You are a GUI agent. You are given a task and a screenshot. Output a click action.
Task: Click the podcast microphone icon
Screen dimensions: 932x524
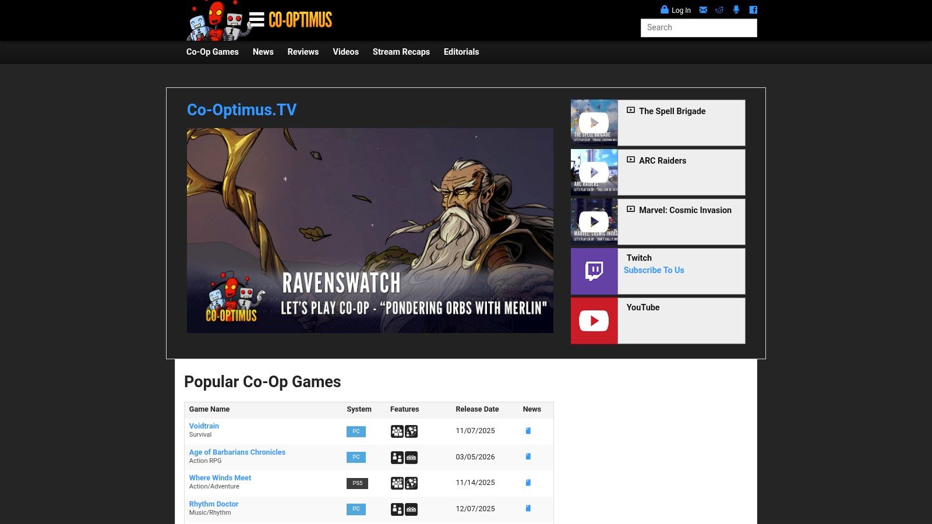736,10
